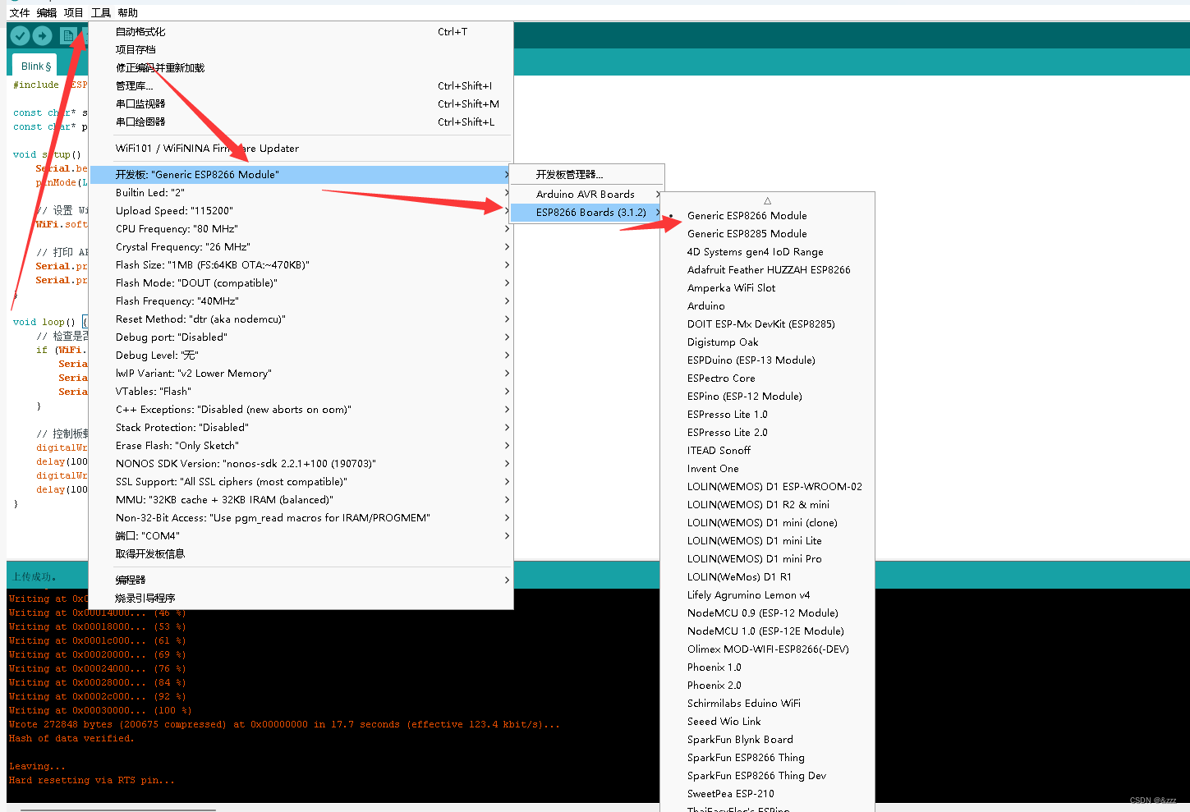Expand Debug Level submenu
1190x812 pixels.
point(301,355)
